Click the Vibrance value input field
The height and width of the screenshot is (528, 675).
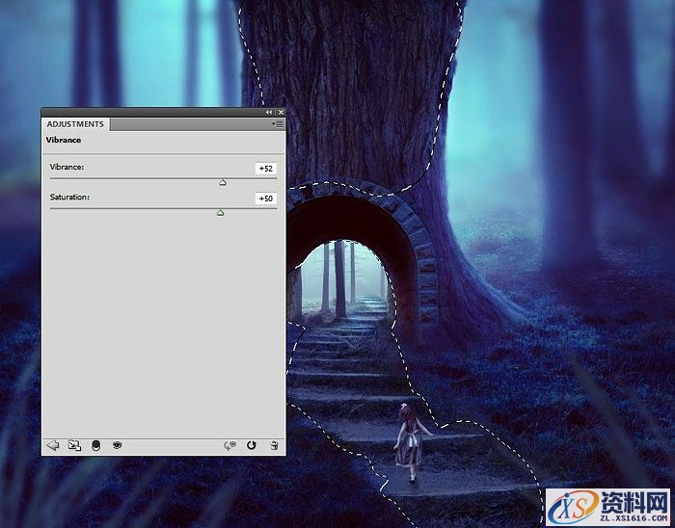[x=265, y=169]
